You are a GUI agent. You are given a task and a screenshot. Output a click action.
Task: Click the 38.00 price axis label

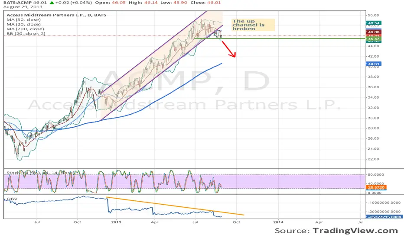coord(373,77)
